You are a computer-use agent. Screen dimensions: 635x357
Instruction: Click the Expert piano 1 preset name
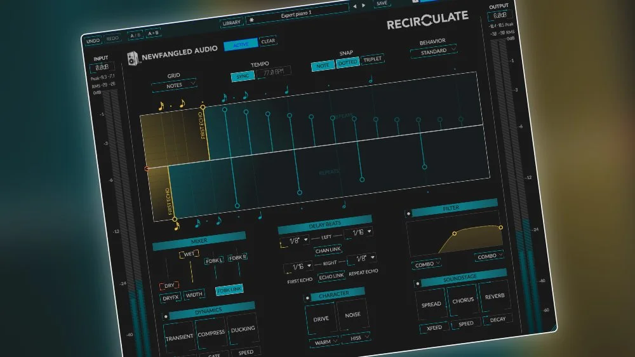point(296,15)
